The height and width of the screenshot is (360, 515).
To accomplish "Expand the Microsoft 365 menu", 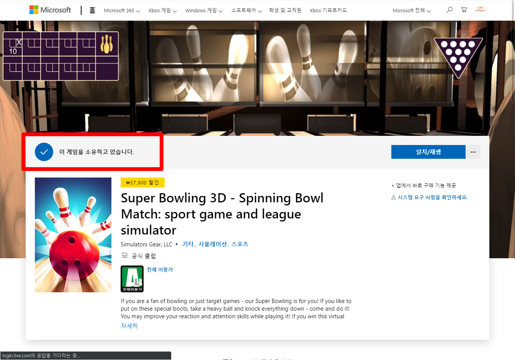I will point(122,11).
